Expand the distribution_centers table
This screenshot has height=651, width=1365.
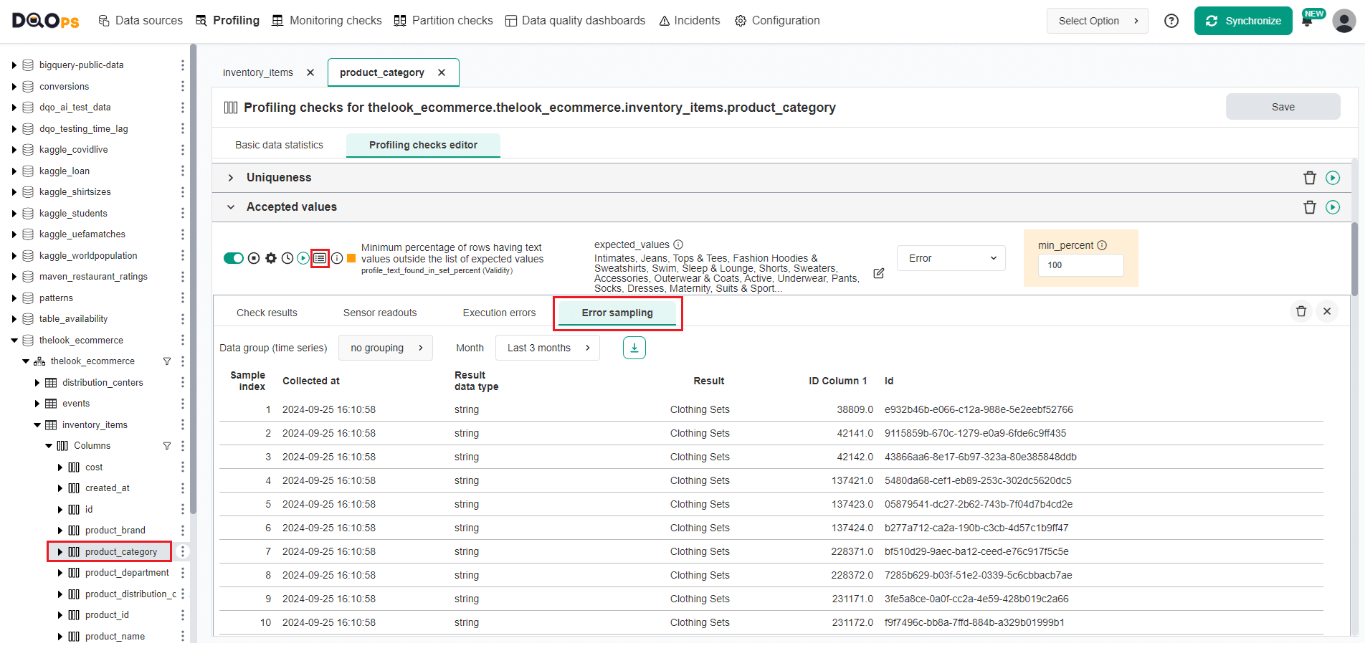(x=37, y=383)
